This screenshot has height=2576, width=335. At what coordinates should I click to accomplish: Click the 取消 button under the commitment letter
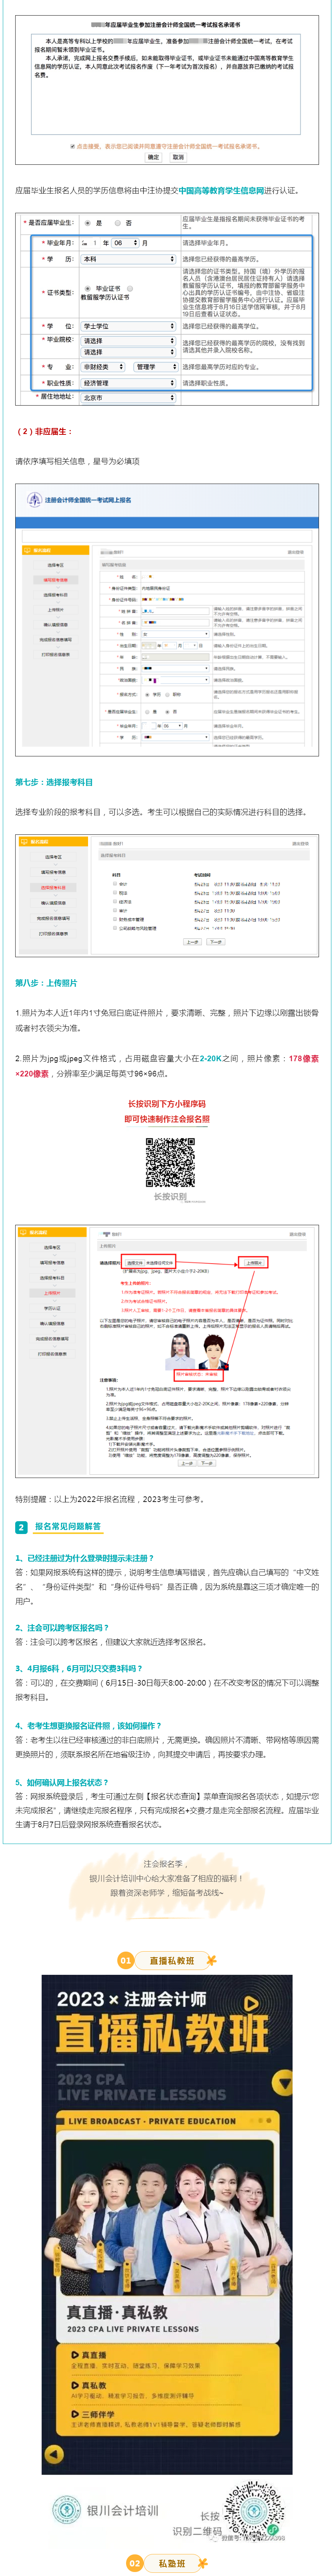(x=177, y=157)
